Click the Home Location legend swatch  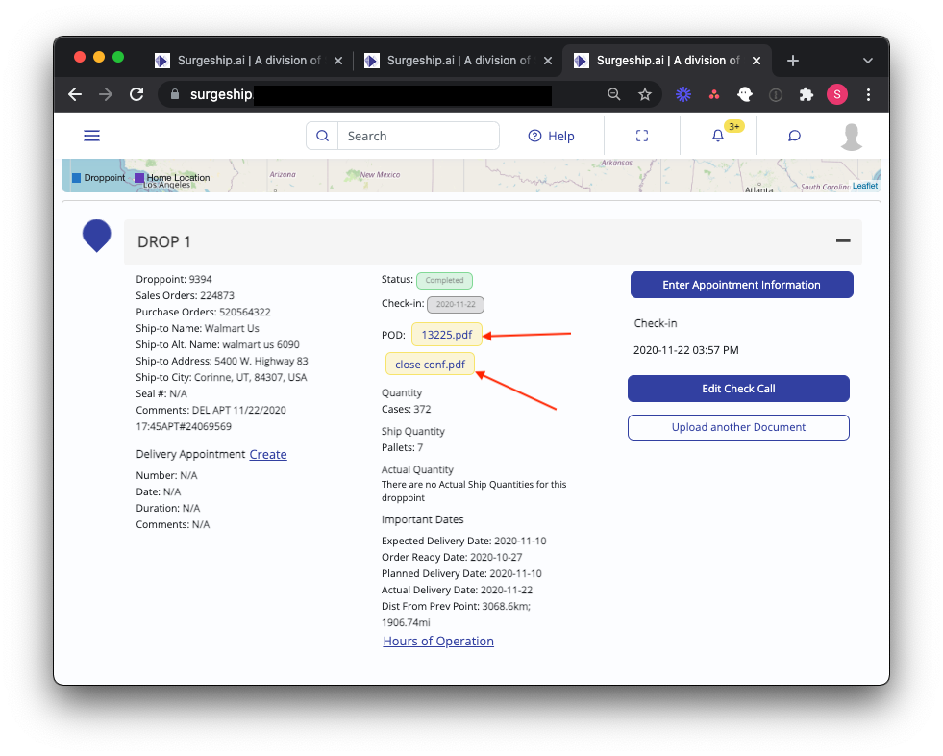139,178
